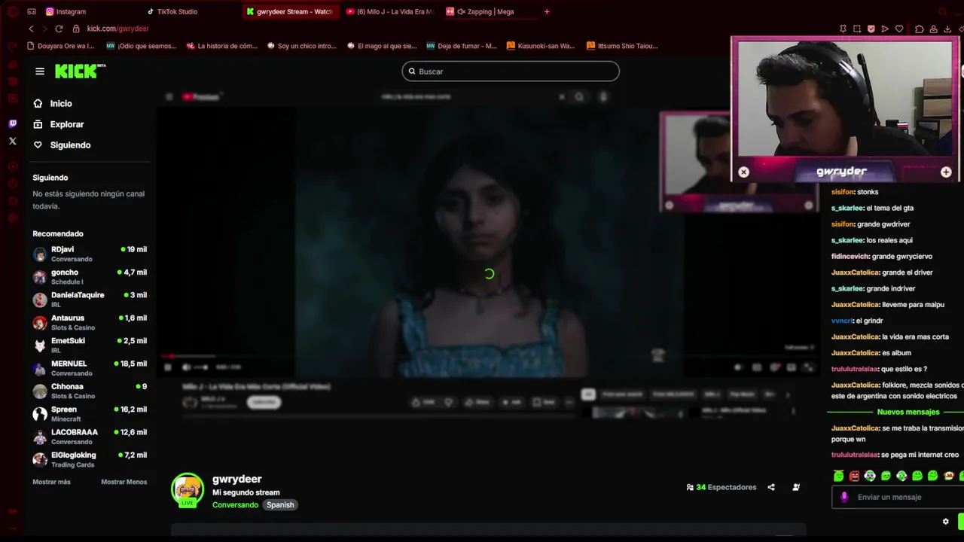Image resolution: width=964 pixels, height=542 pixels.
Task: Open Twitch in the browser sidebar
Action: coord(12,123)
